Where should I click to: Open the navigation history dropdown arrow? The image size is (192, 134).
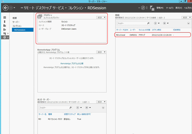[x=14, y=8]
